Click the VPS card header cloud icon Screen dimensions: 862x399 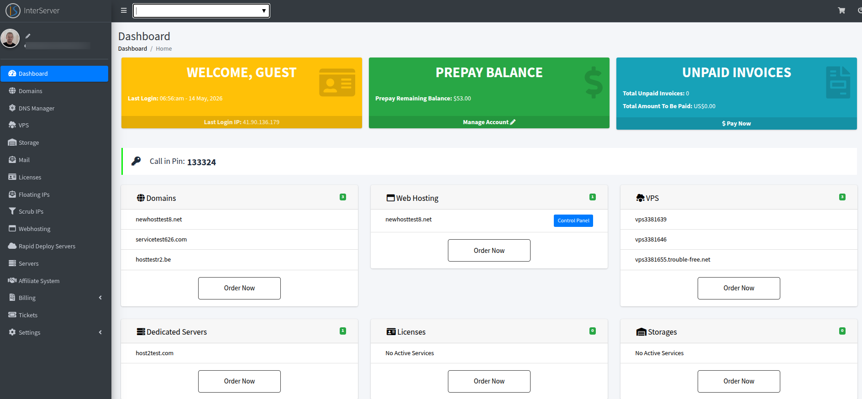pyautogui.click(x=640, y=198)
